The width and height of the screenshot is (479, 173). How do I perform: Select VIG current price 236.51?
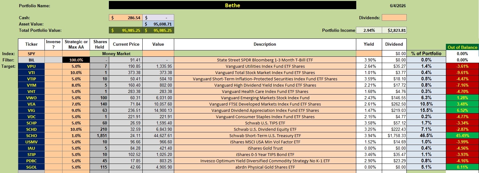point(126,110)
